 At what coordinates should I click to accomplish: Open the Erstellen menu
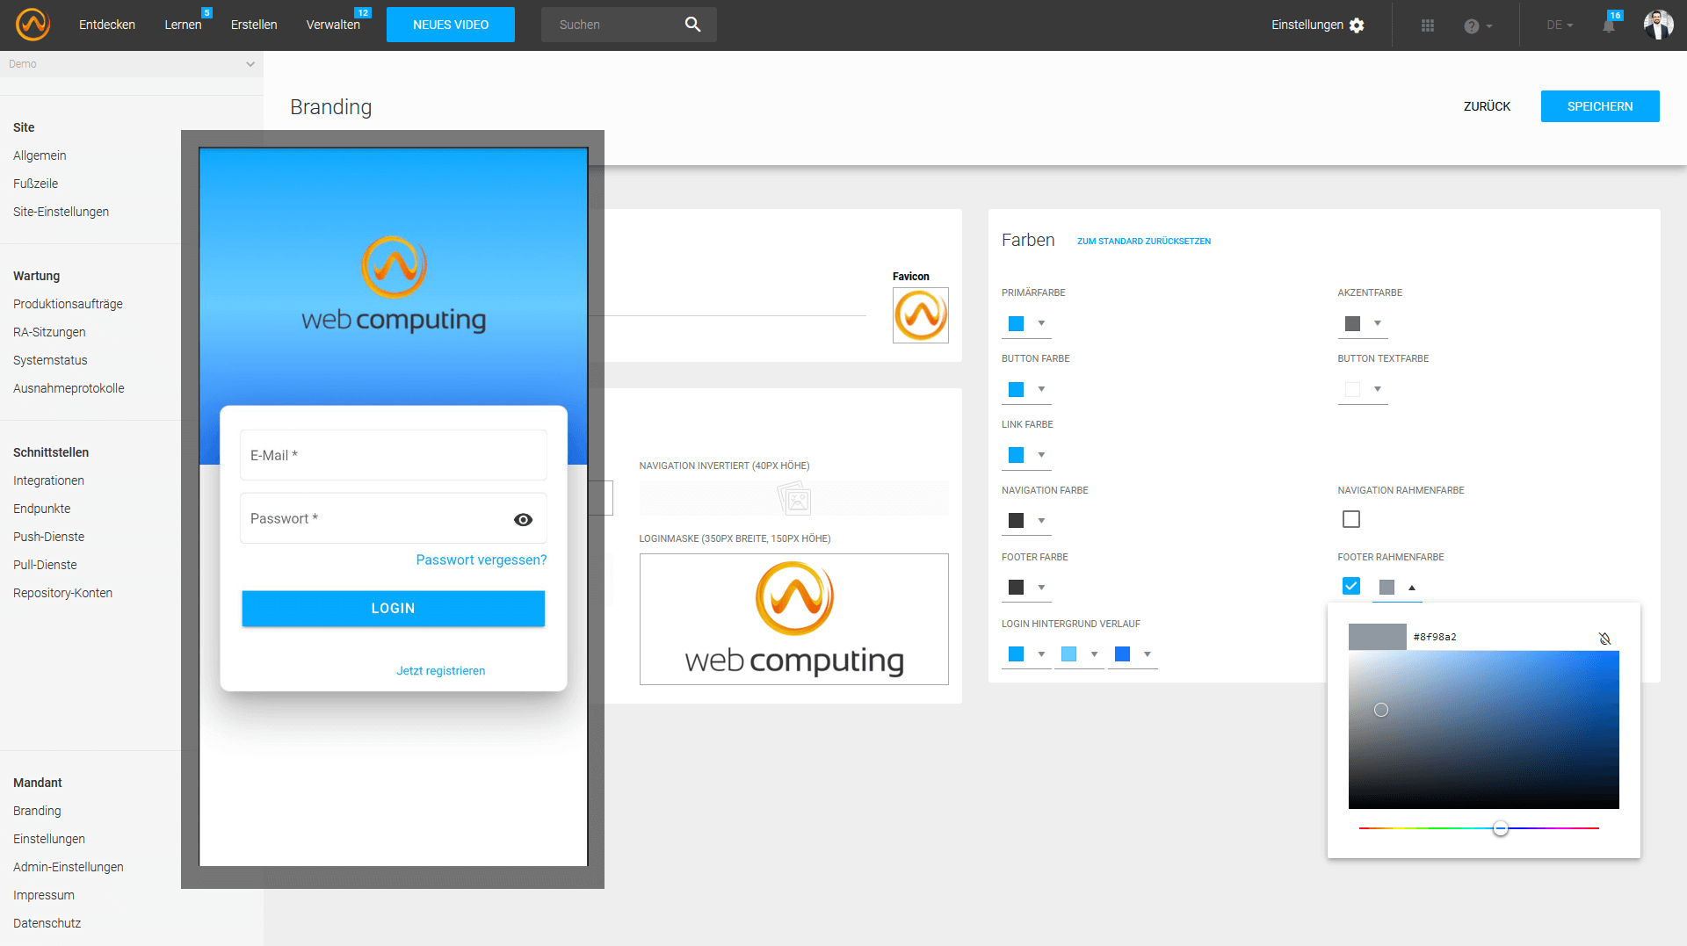pos(254,25)
